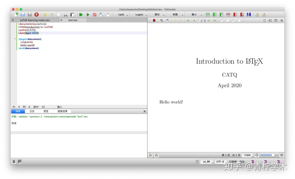This screenshot has height=179, width=295.
Task: Undo the last edit
Action: coord(45,14)
